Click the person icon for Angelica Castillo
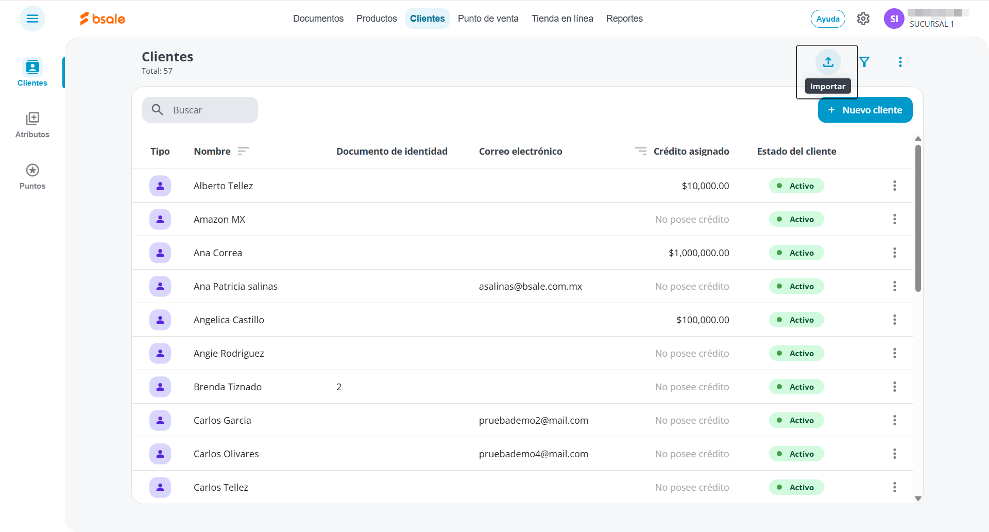The width and height of the screenshot is (989, 532). click(160, 320)
